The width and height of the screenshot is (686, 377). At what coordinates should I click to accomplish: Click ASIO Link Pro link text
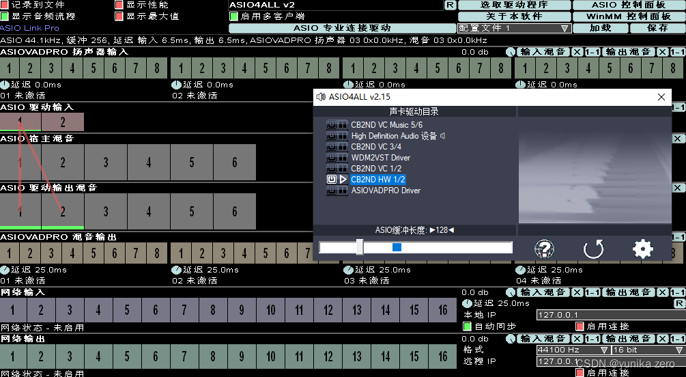point(30,28)
